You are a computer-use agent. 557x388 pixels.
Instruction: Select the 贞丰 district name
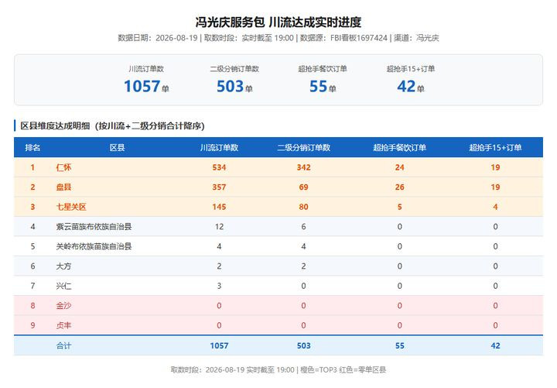(x=63, y=325)
